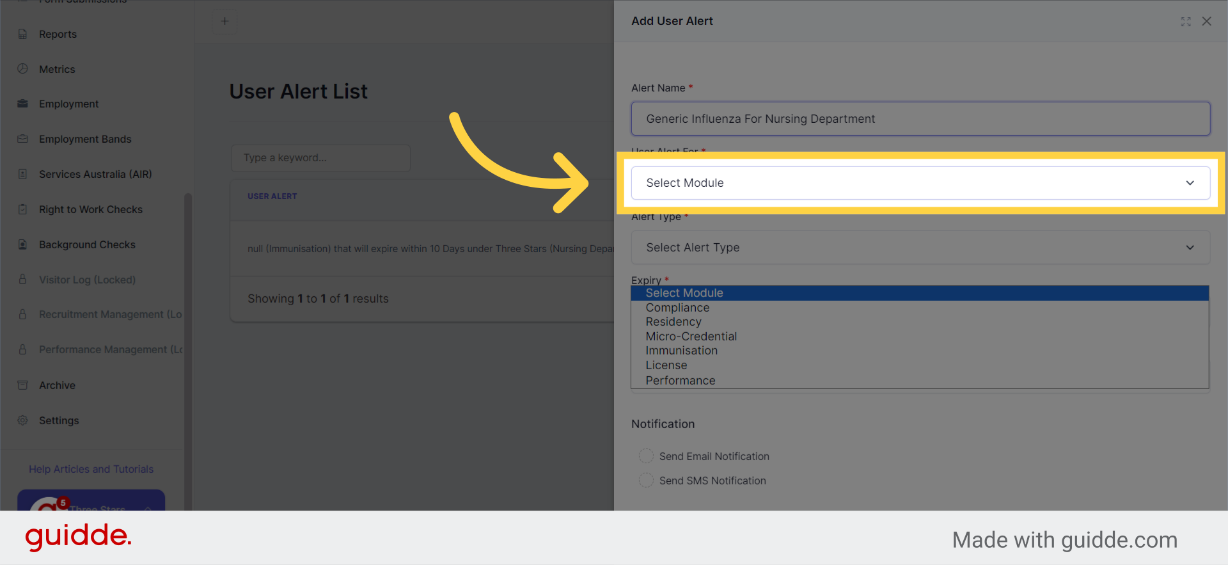The width and height of the screenshot is (1228, 565).
Task: Open Reports from the sidebar
Action: [58, 34]
